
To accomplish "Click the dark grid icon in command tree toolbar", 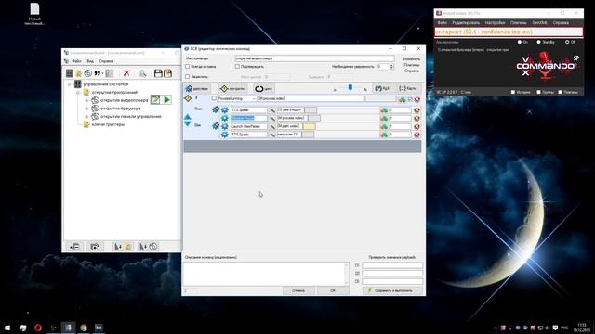I will (70, 73).
